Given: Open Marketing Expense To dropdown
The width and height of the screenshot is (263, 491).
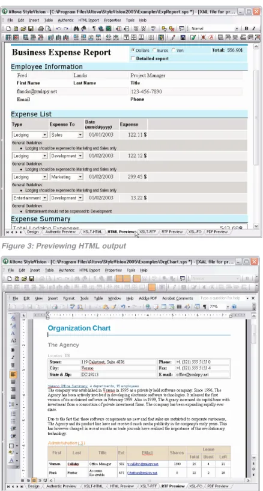Looking at the screenshot, I should (80, 177).
